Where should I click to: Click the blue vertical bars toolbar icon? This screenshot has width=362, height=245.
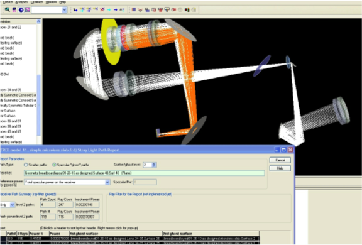[x=134, y=9]
